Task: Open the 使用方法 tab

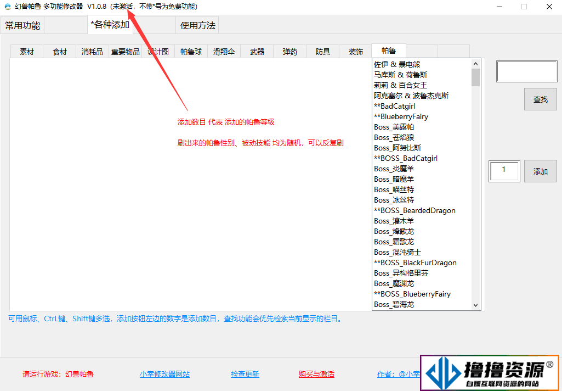Action: click(197, 25)
